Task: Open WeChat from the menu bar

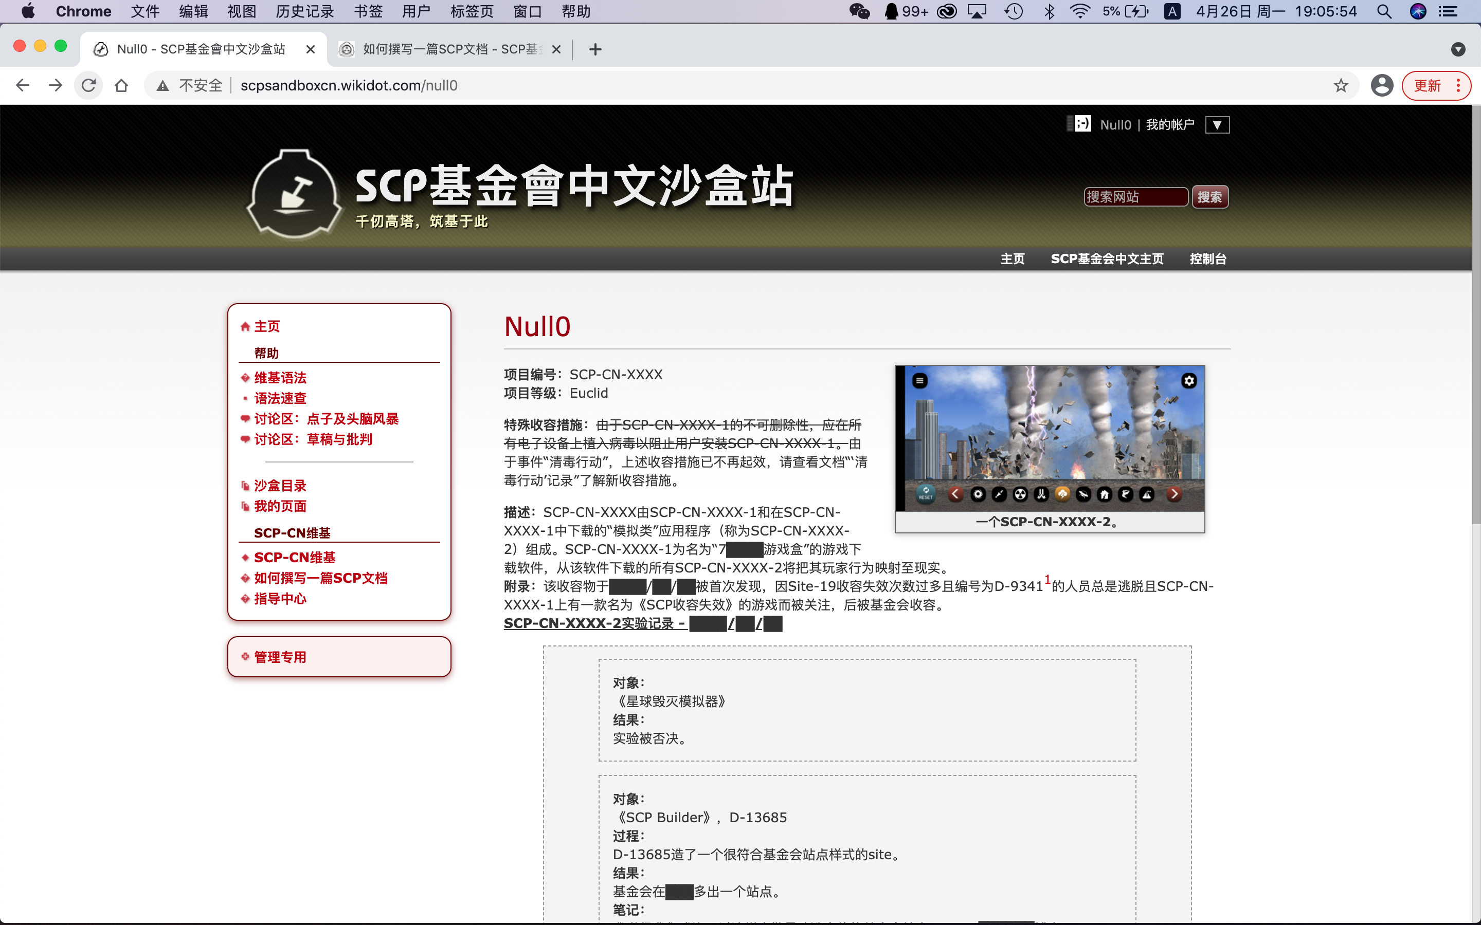Action: tap(859, 11)
